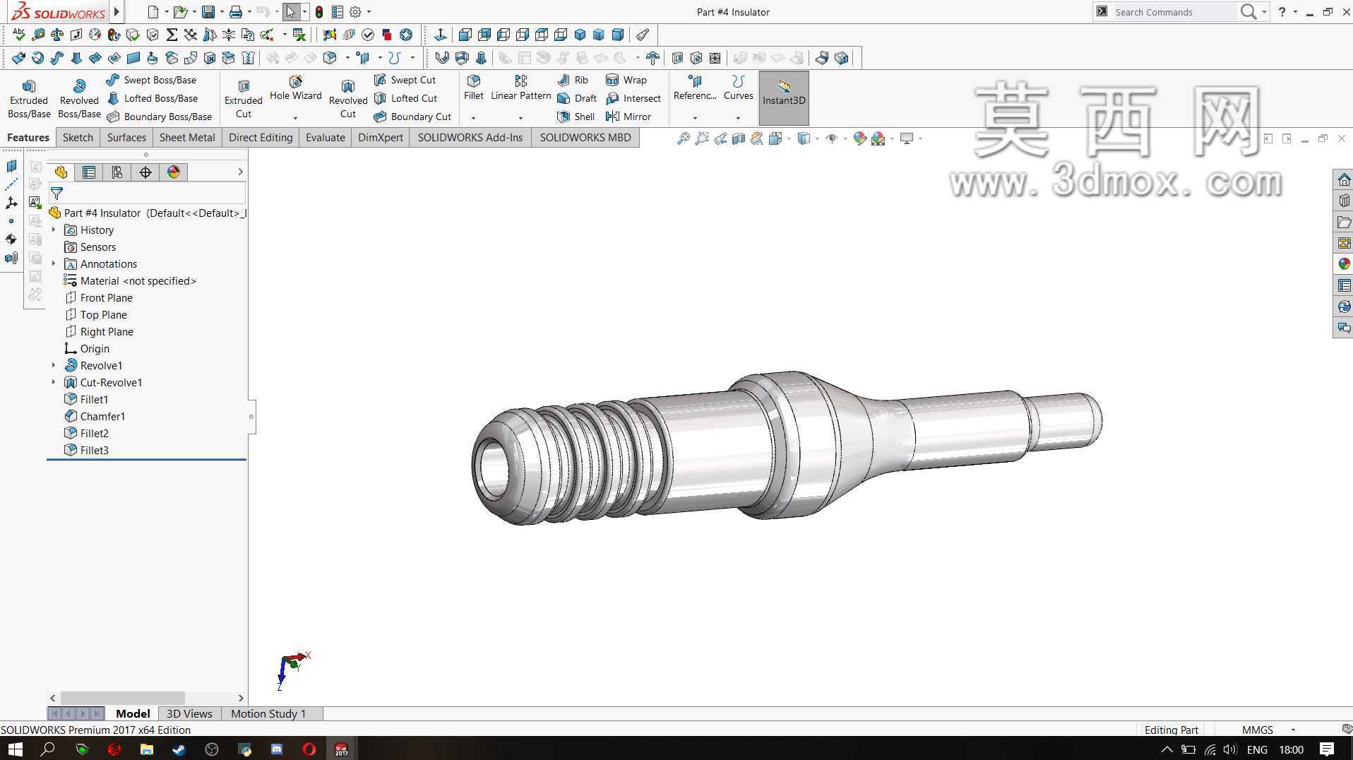Open SOLIDWORKS Resources home task pane
This screenshot has width=1353, height=760.
tap(1343, 179)
